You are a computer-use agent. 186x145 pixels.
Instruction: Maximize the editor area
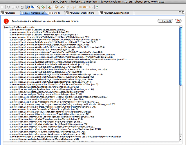[x=183, y=12]
